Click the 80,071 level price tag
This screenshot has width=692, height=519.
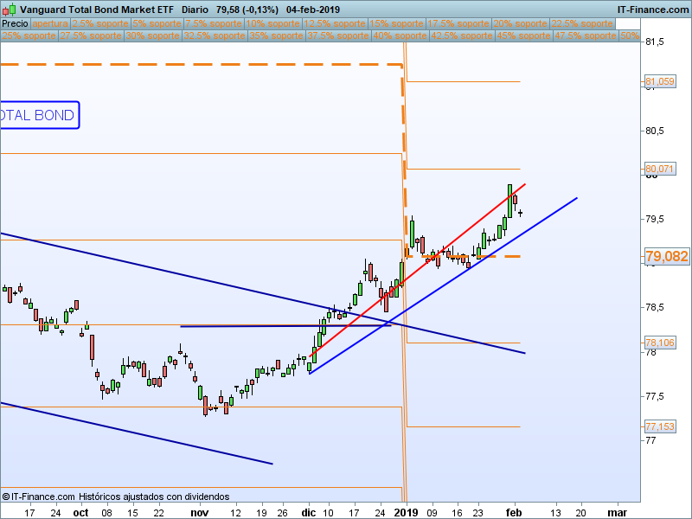(x=660, y=169)
